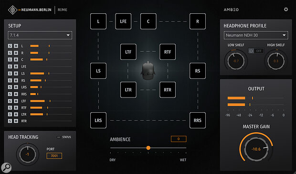This screenshot has width=296, height=174.
Task: Click the AMBEO logo
Action: click(x=231, y=10)
